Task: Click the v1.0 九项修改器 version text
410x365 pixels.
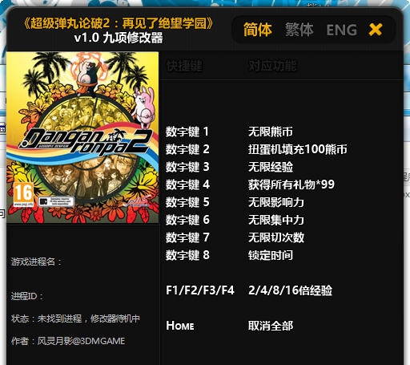Action: [x=119, y=38]
